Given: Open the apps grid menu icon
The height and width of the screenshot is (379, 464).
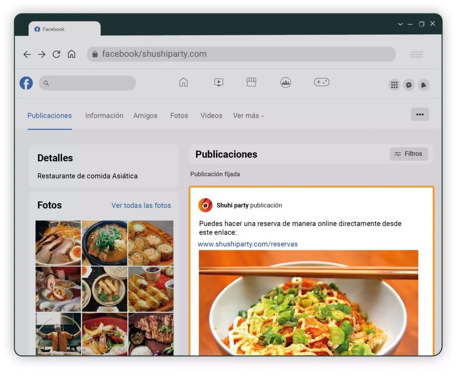Looking at the screenshot, I should tap(394, 85).
